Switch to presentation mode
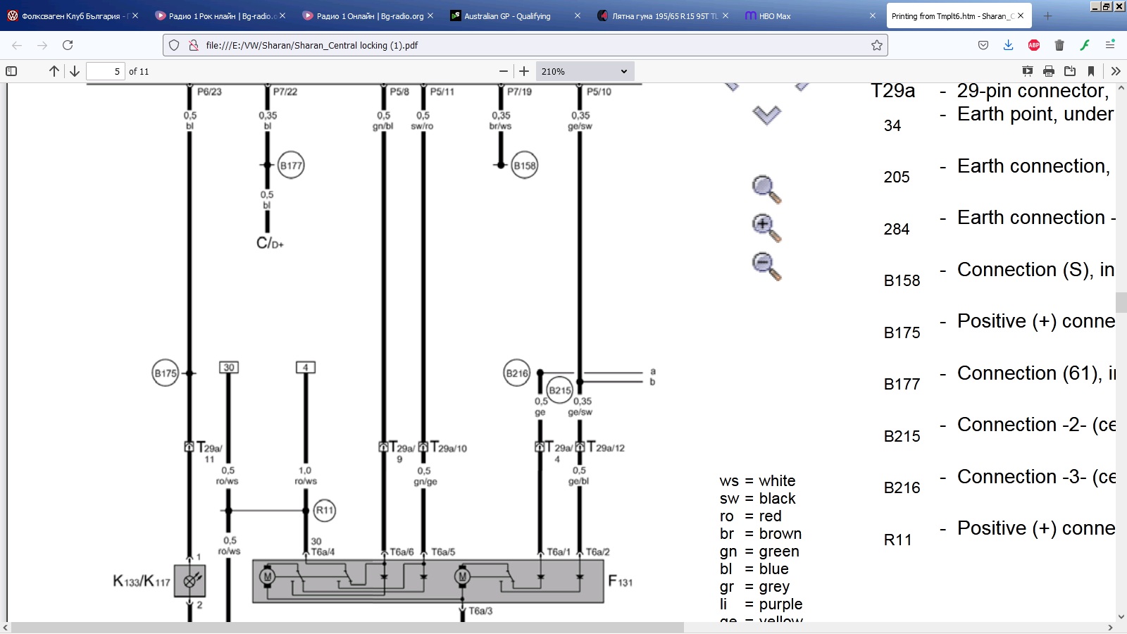This screenshot has height=634, width=1127. [x=1028, y=71]
